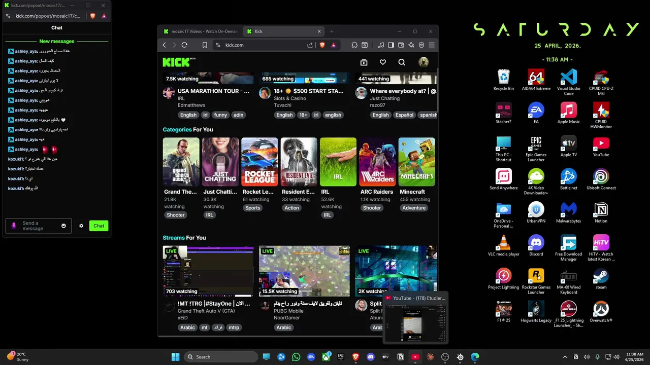The height and width of the screenshot is (365, 650).
Task: Open the emoji picker in chat
Action: tap(63, 226)
